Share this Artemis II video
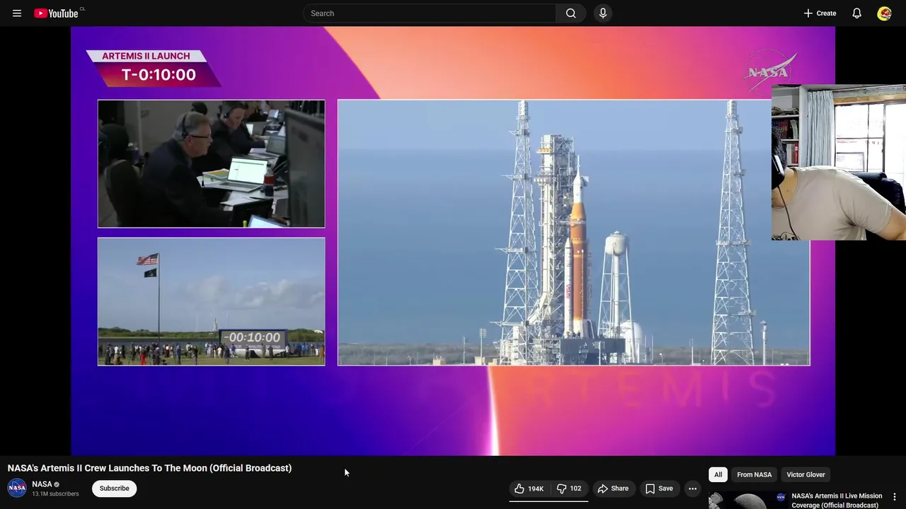Viewport: 906px width, 509px height. 613,488
